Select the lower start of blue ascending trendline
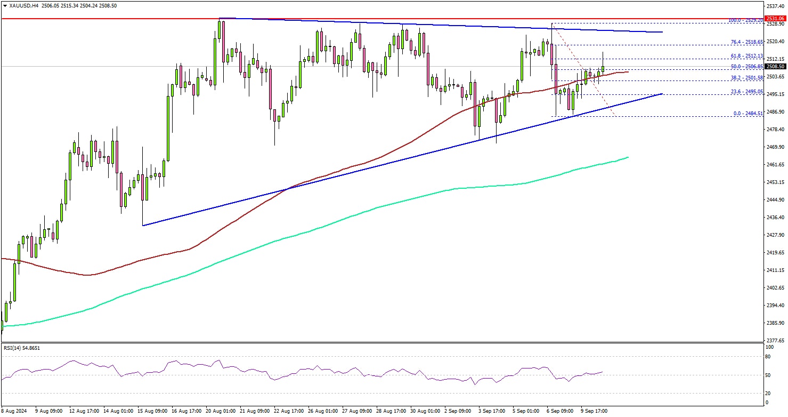The height and width of the screenshot is (417, 788). pos(143,225)
